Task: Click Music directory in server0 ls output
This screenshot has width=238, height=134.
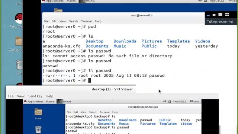Action: point(120,46)
